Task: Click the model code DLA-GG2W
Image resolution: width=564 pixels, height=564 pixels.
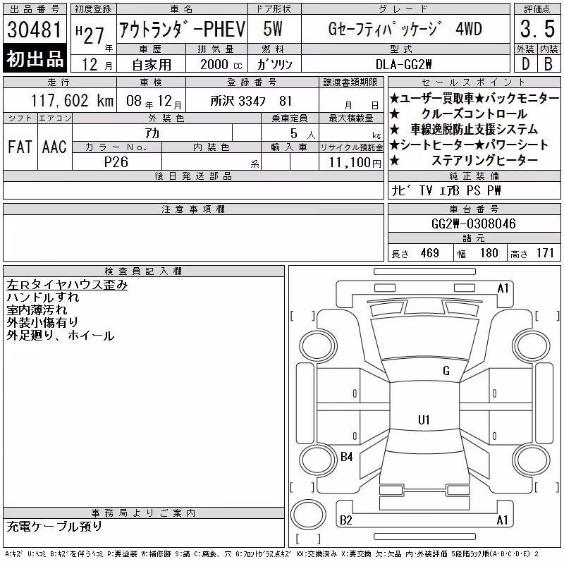Action: 403,64
